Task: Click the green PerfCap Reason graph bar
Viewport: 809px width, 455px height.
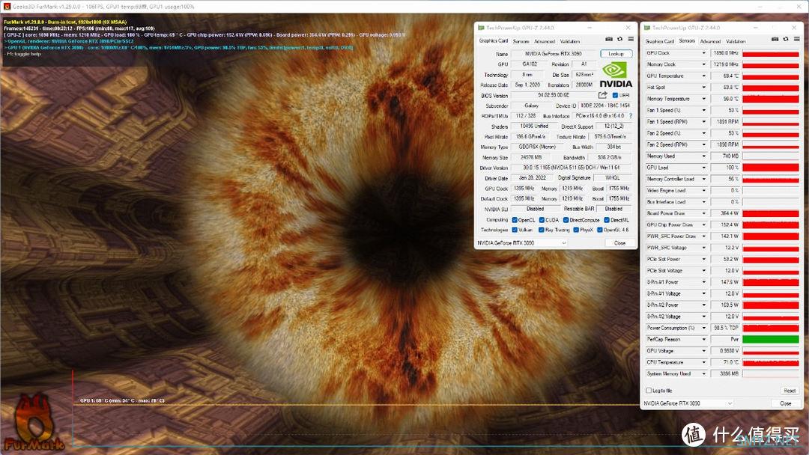Action: [x=771, y=339]
